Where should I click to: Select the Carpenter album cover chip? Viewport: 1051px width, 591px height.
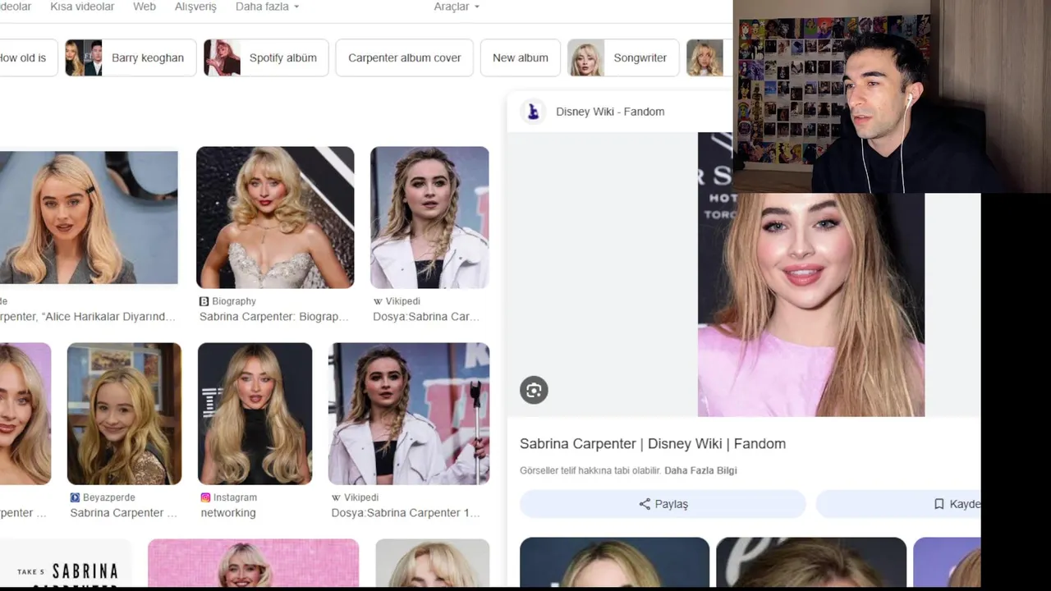(405, 57)
